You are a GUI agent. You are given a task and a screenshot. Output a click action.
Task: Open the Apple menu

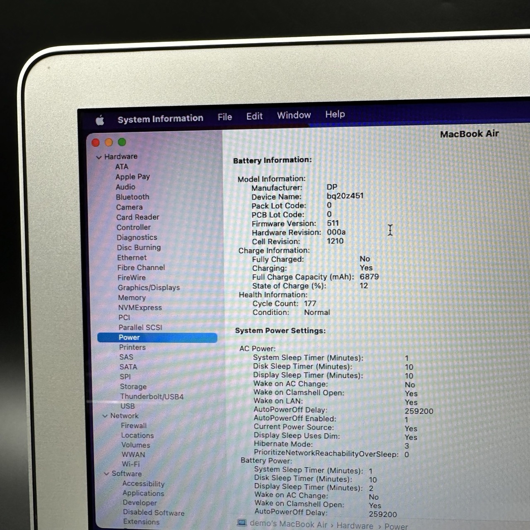pos(100,120)
